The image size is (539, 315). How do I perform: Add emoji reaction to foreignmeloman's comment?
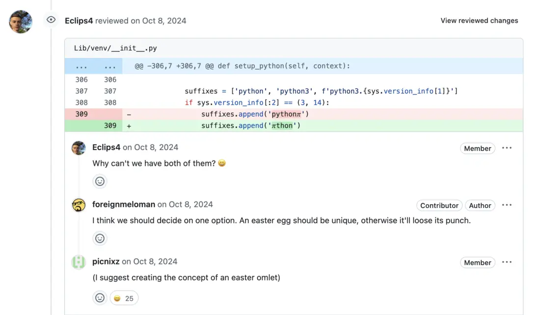(100, 238)
